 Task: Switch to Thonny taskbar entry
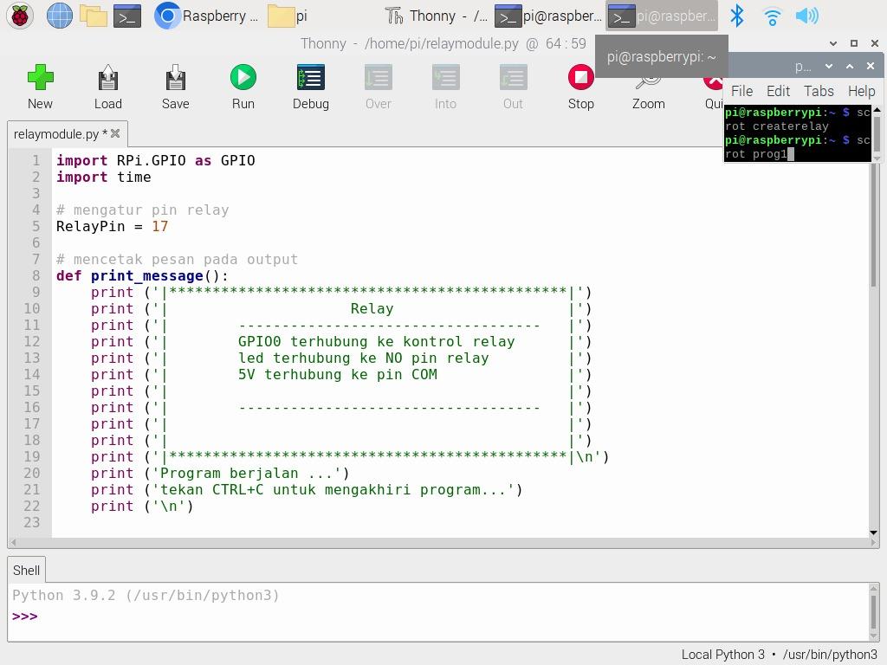436,16
